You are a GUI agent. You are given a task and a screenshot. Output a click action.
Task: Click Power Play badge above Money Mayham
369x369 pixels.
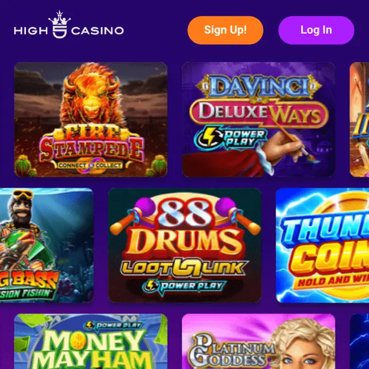(x=114, y=325)
